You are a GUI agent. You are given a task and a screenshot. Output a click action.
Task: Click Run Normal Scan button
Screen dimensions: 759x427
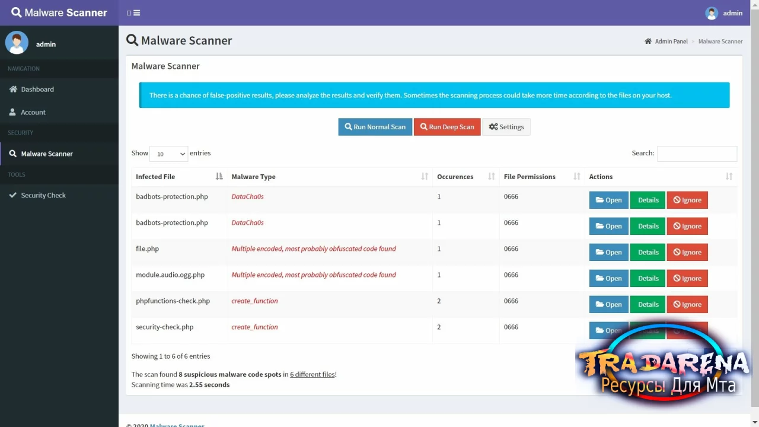click(375, 127)
